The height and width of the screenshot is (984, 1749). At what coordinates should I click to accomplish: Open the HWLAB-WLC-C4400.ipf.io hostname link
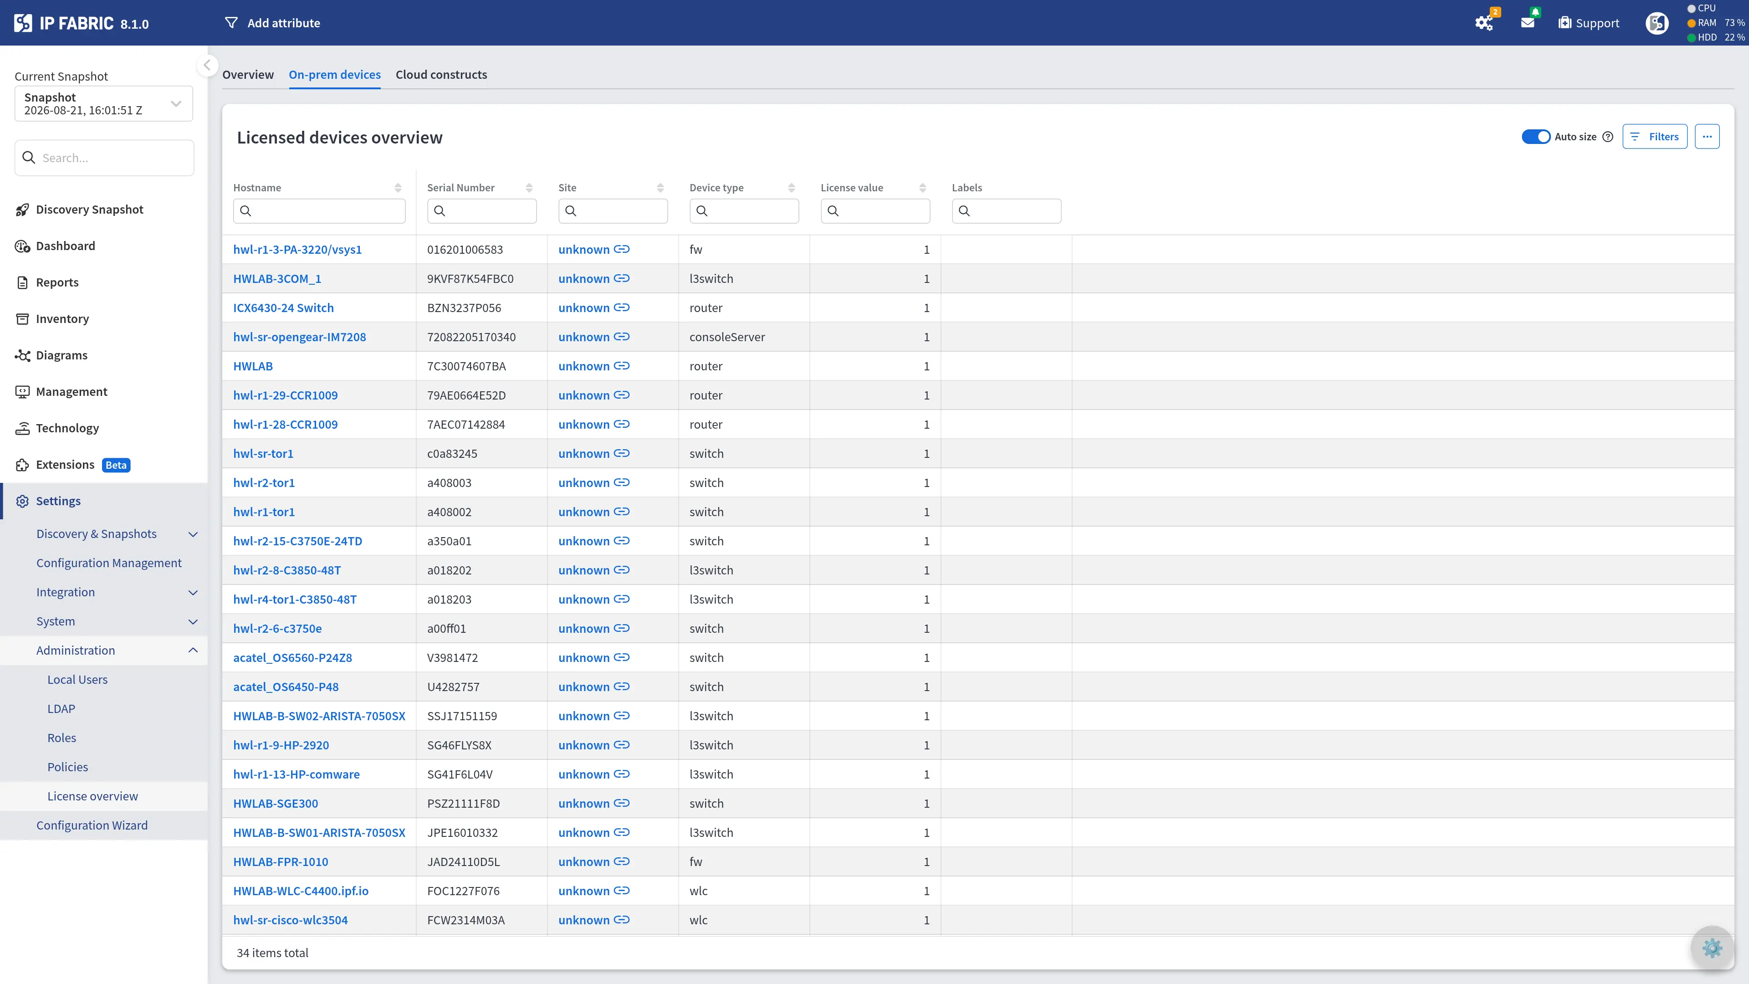301,891
